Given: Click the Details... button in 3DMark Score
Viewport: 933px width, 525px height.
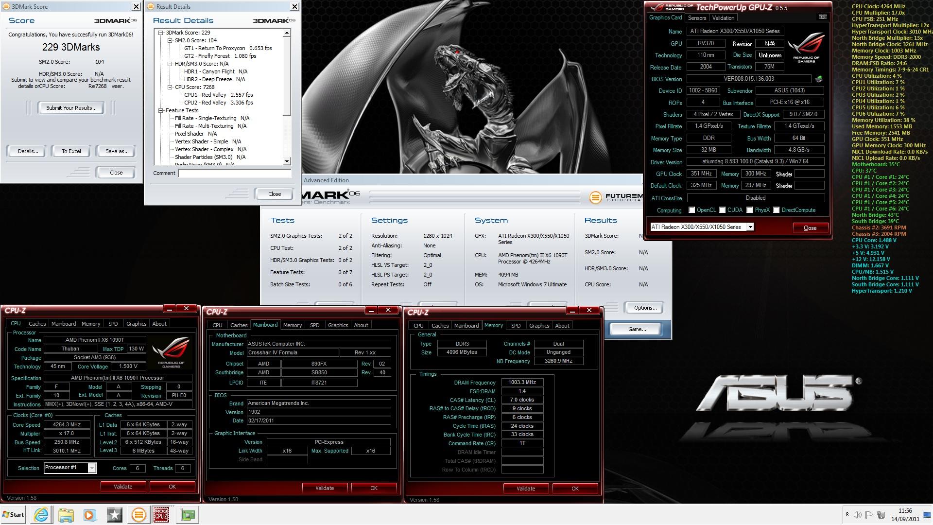Looking at the screenshot, I should (28, 151).
